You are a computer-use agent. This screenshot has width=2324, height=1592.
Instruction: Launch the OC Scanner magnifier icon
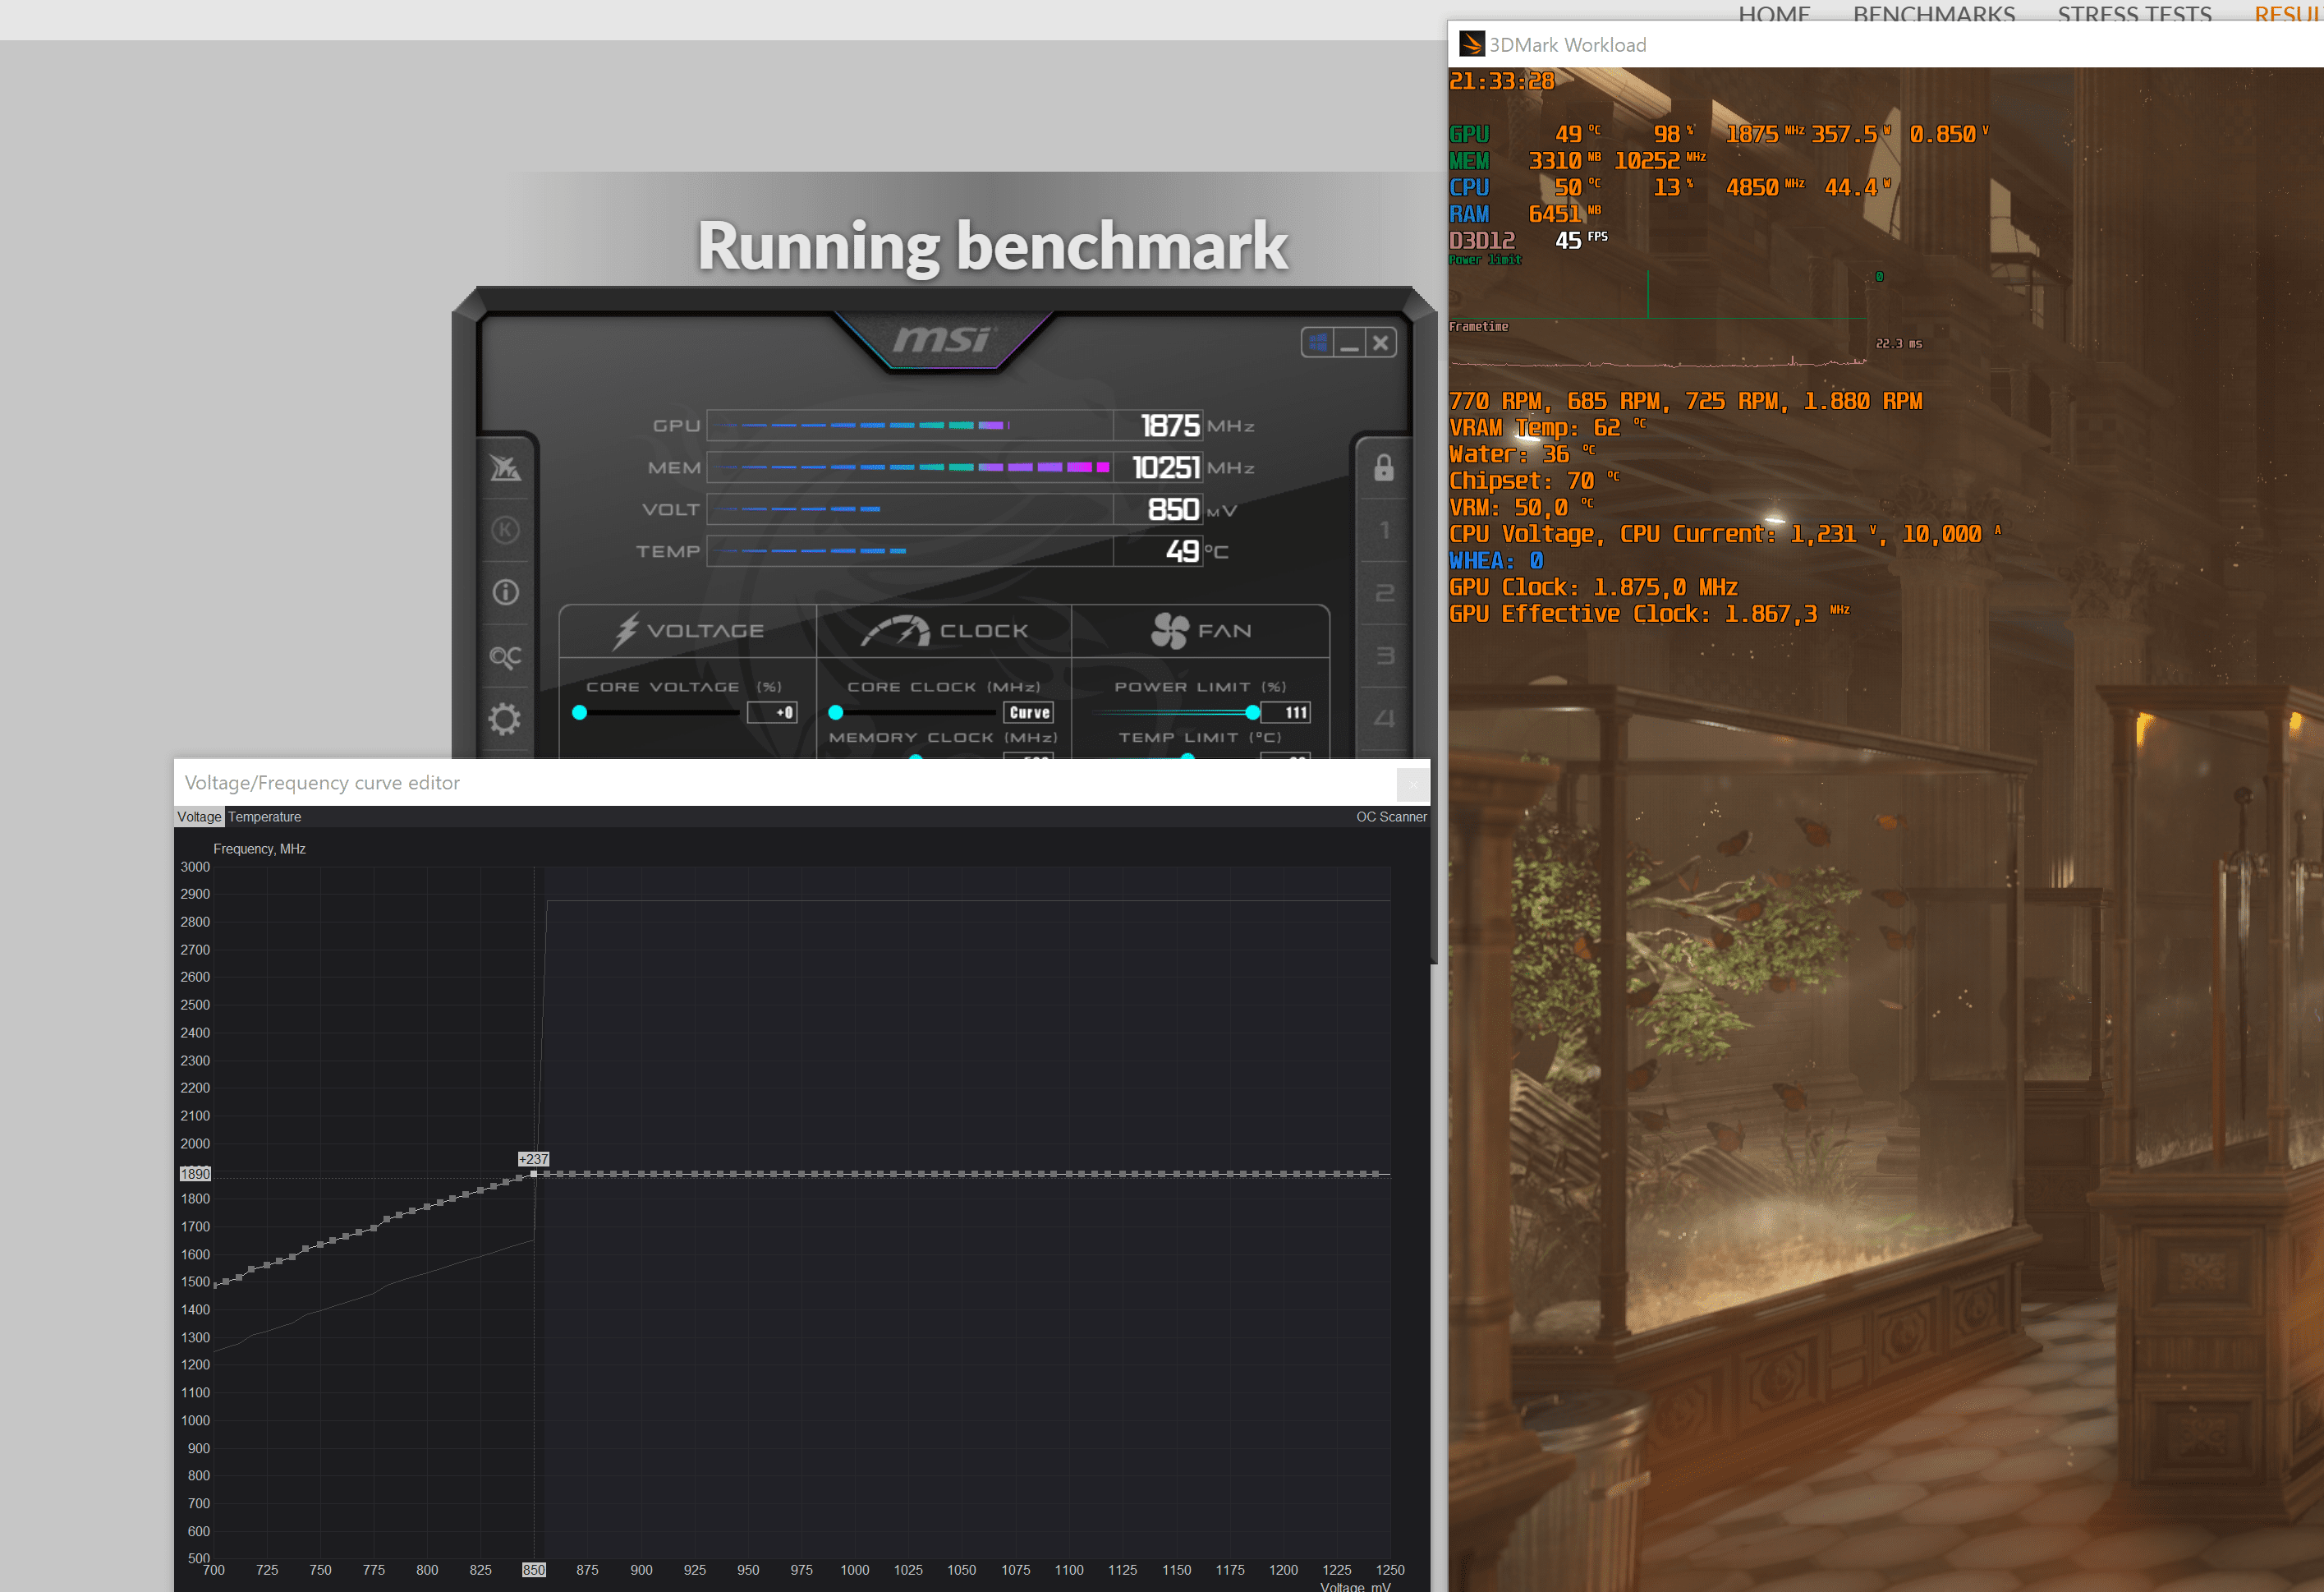coord(505,656)
